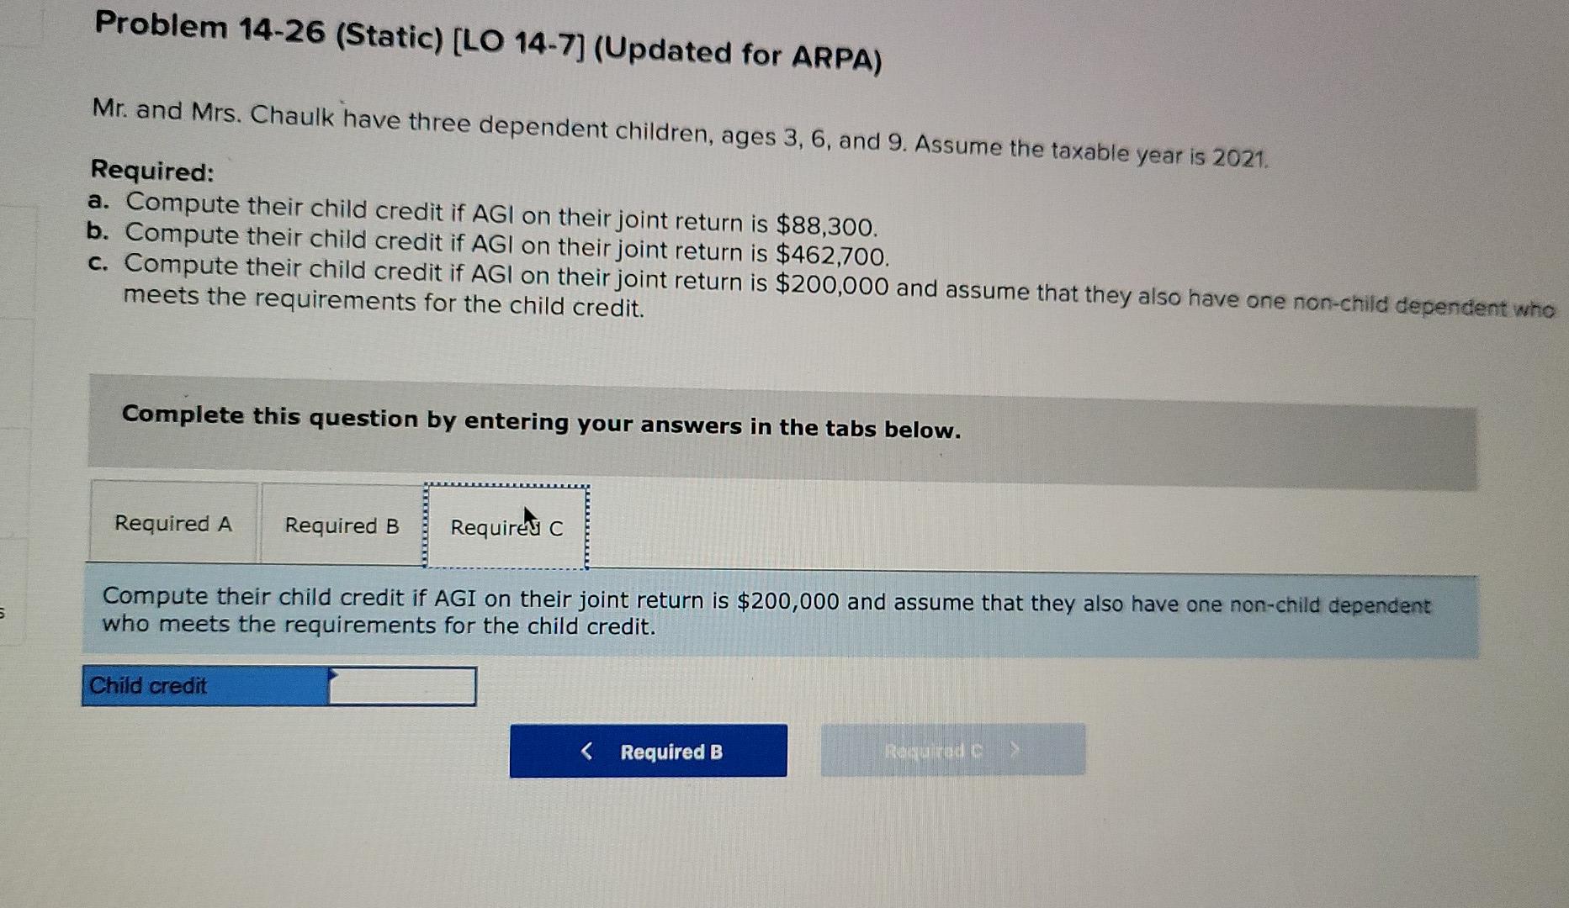The image size is (1569, 908).
Task: Select the right chevron on Required C button
Action: 1016,750
